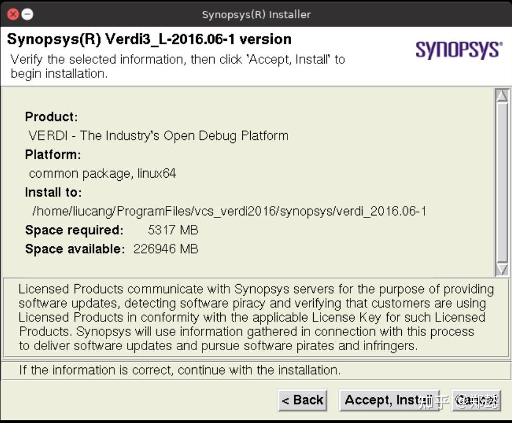Click the Cancel button at bottom right
512x423 pixels.
(476, 400)
